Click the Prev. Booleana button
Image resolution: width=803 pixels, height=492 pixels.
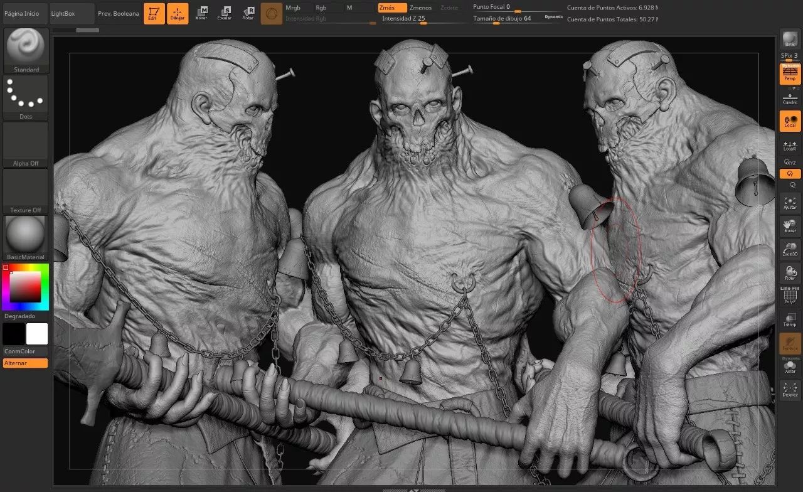point(118,13)
